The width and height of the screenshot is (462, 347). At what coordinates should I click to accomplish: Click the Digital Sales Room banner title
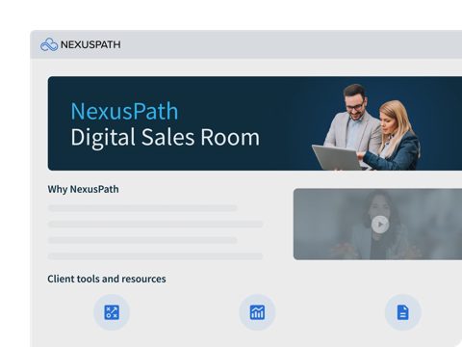click(165, 138)
